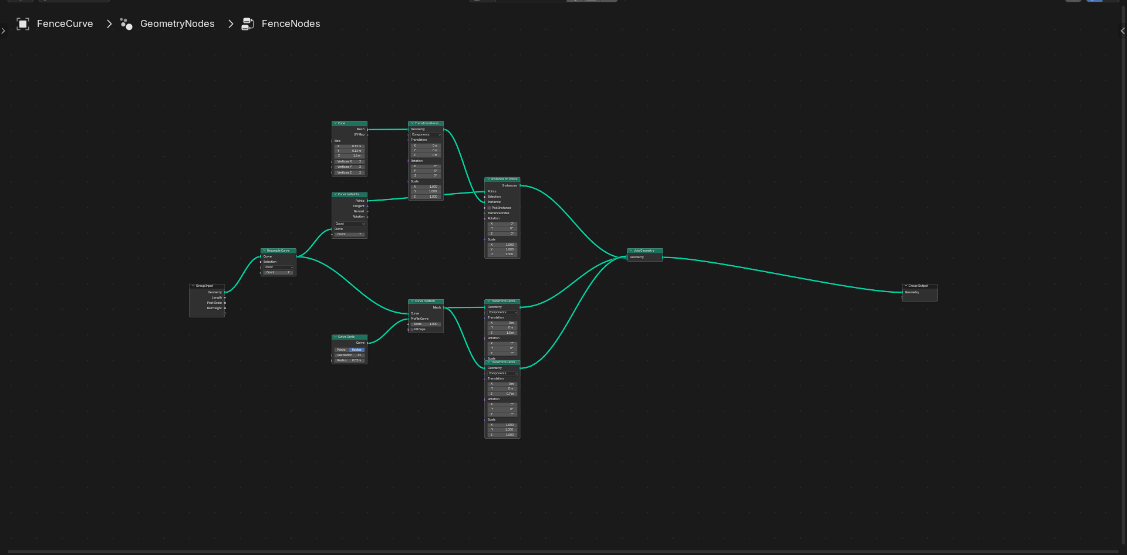
Task: Click Length output socket on Group Input
Action: (x=225, y=297)
